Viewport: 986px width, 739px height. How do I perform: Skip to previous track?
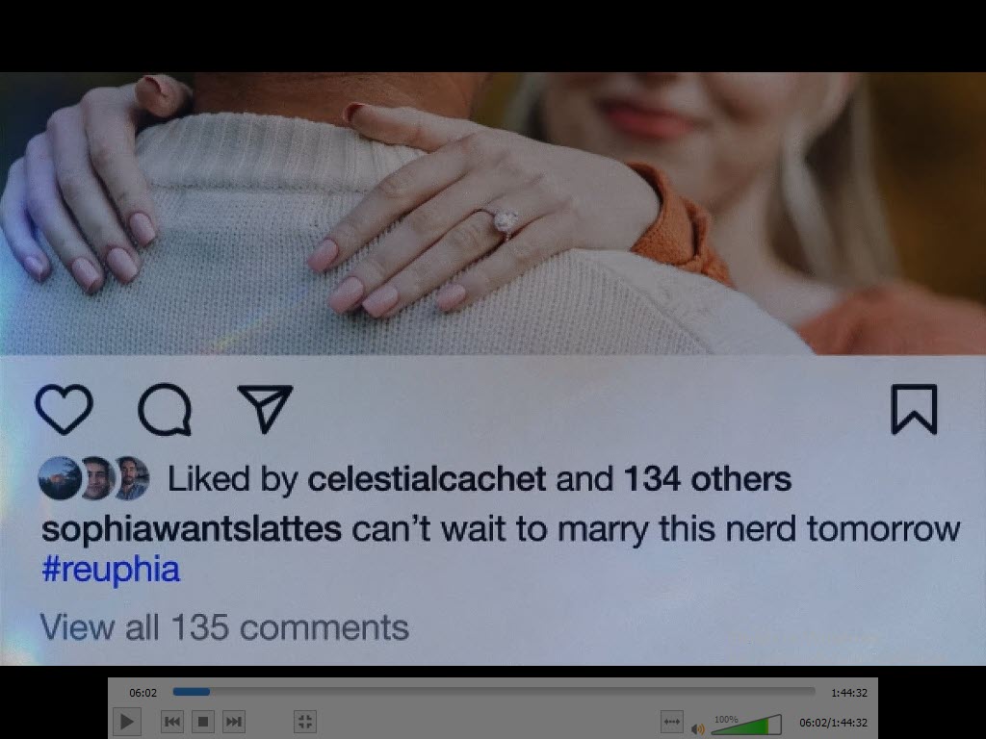(172, 722)
